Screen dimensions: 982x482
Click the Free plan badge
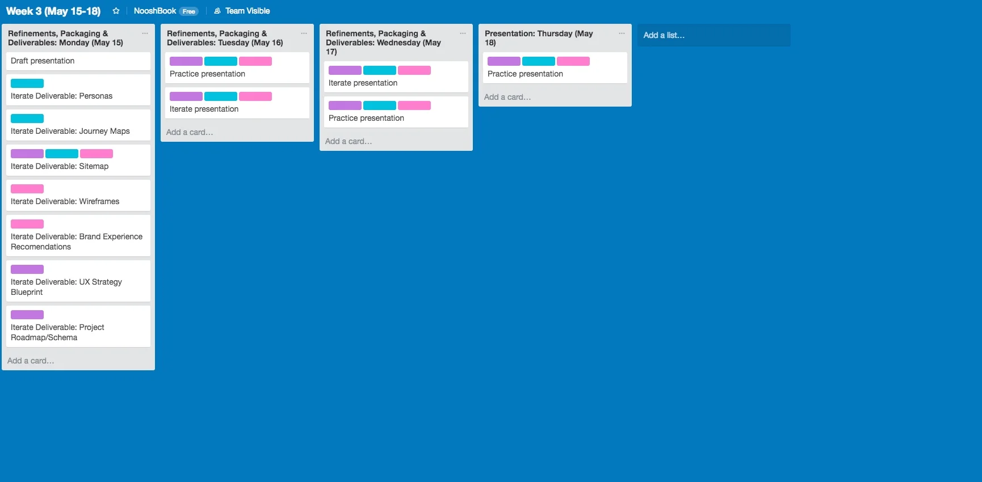pyautogui.click(x=189, y=11)
